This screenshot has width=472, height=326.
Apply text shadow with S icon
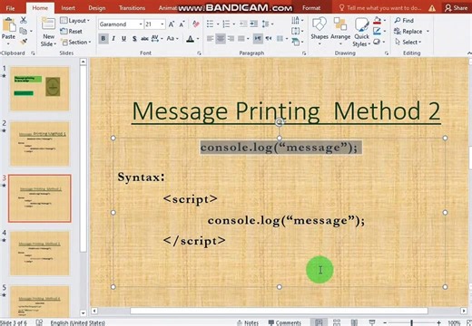tap(134, 39)
